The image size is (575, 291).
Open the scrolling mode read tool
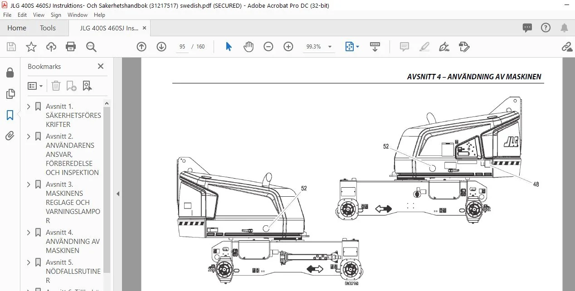tap(375, 46)
